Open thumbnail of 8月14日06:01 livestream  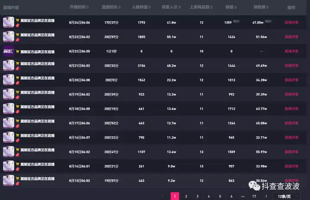coord(9,166)
